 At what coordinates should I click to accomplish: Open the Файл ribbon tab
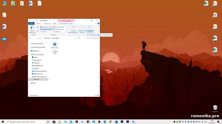(x=31, y=23)
